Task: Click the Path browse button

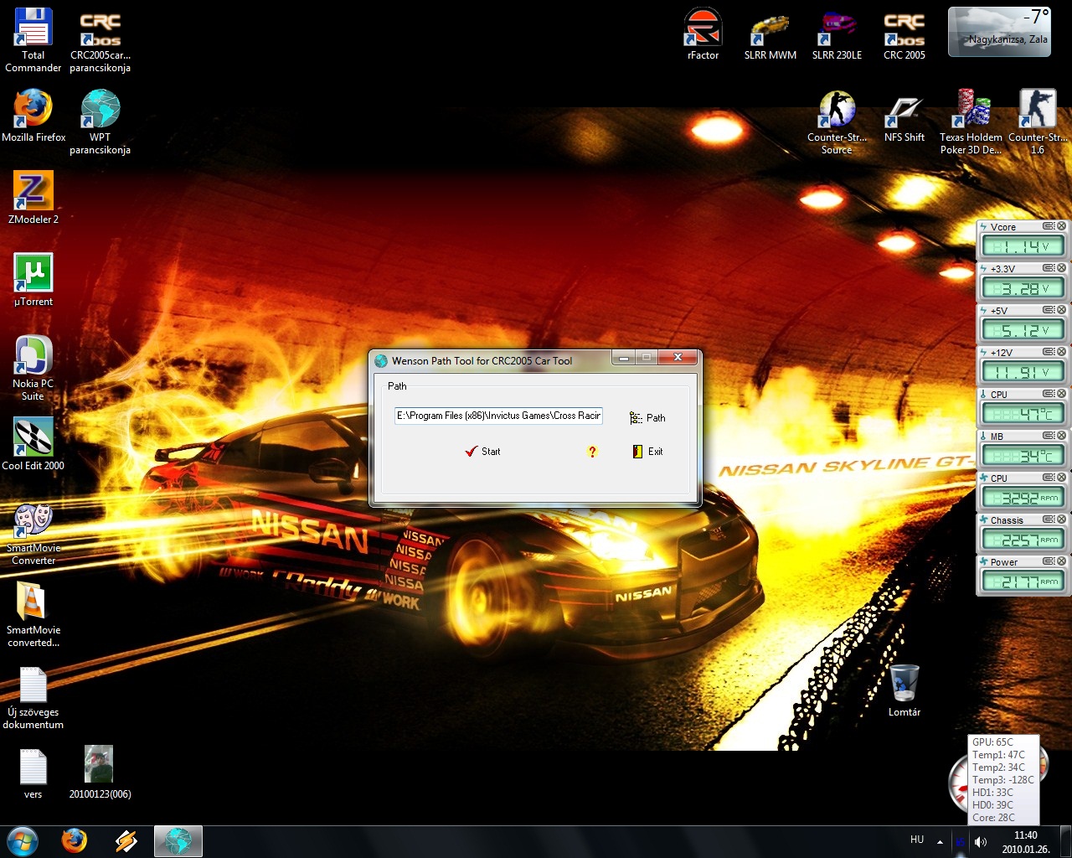Action: click(647, 417)
